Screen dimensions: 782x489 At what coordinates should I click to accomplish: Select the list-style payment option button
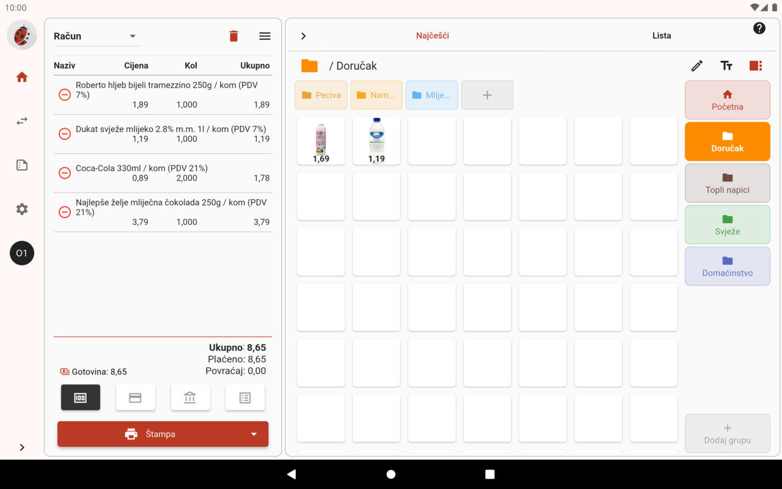(245, 398)
